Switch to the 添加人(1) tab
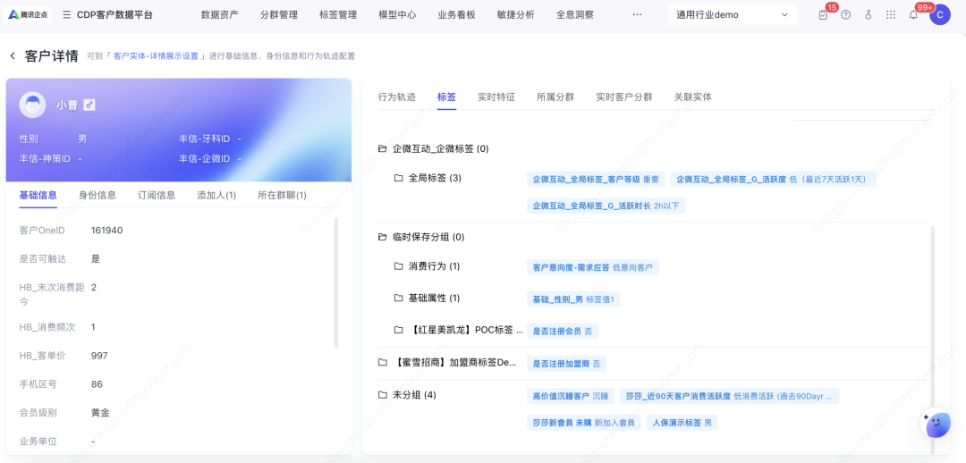The height and width of the screenshot is (463, 966). (x=216, y=195)
